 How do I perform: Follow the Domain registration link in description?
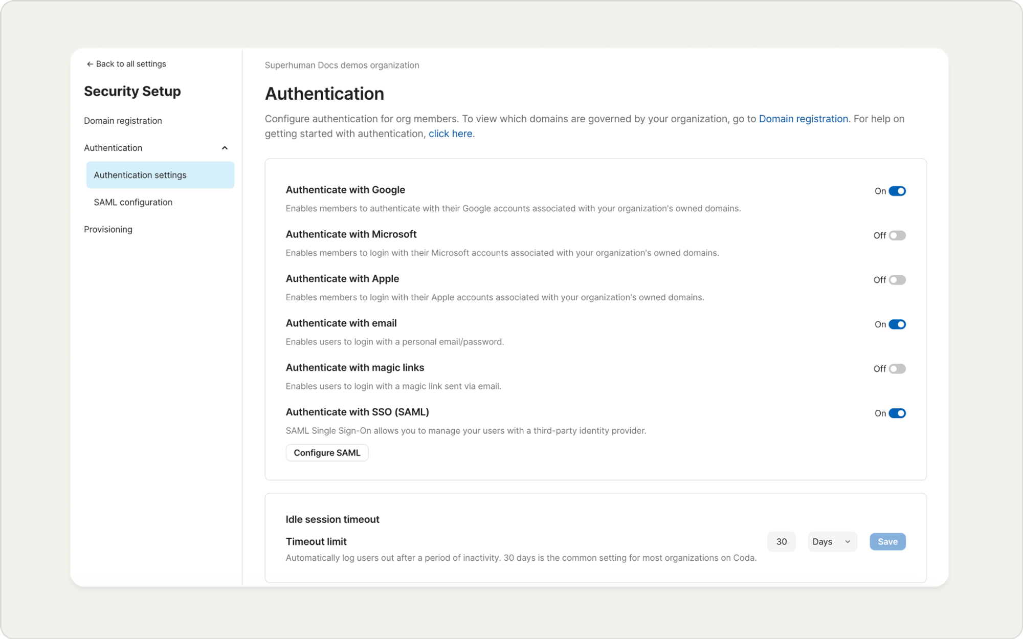pos(803,119)
